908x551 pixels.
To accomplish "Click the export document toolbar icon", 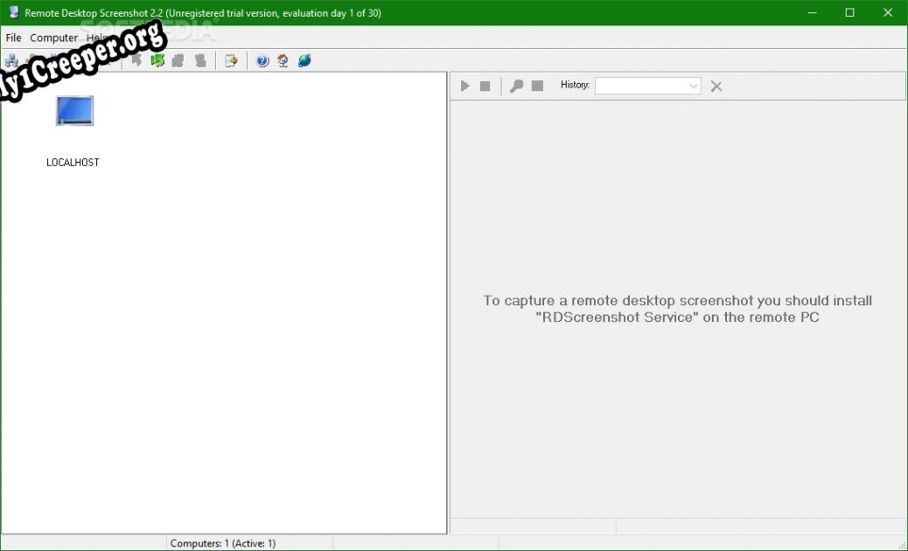I will [x=231, y=61].
